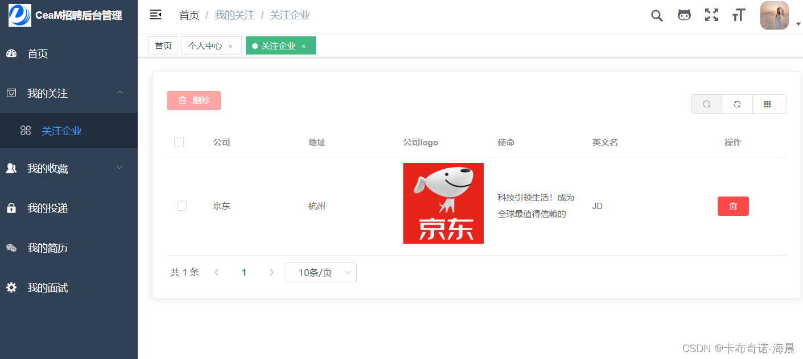Check the select-all checkbox in the table header
803x359 pixels.
pyautogui.click(x=179, y=142)
